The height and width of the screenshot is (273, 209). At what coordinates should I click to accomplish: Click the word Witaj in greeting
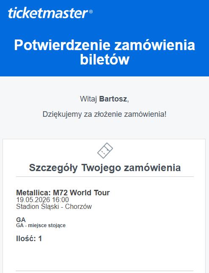point(88,99)
